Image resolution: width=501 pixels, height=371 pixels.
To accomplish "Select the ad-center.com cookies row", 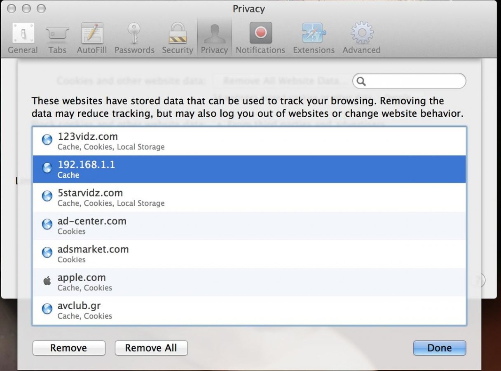I will 249,225.
